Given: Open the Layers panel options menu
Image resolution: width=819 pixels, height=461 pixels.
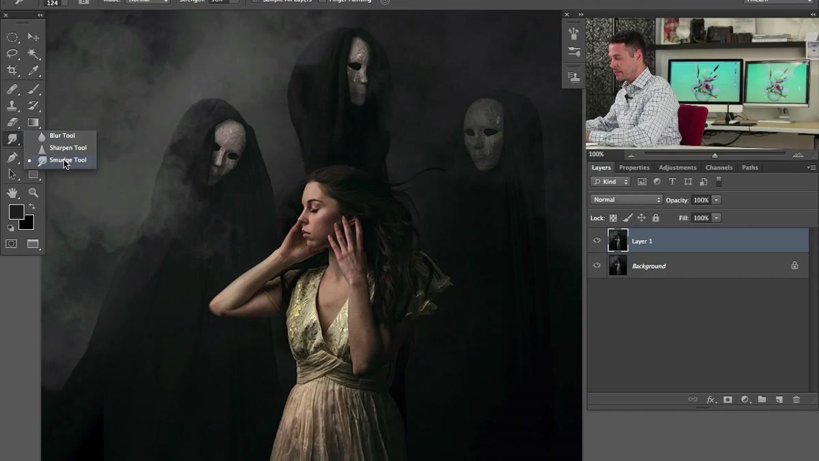Looking at the screenshot, I should point(811,168).
